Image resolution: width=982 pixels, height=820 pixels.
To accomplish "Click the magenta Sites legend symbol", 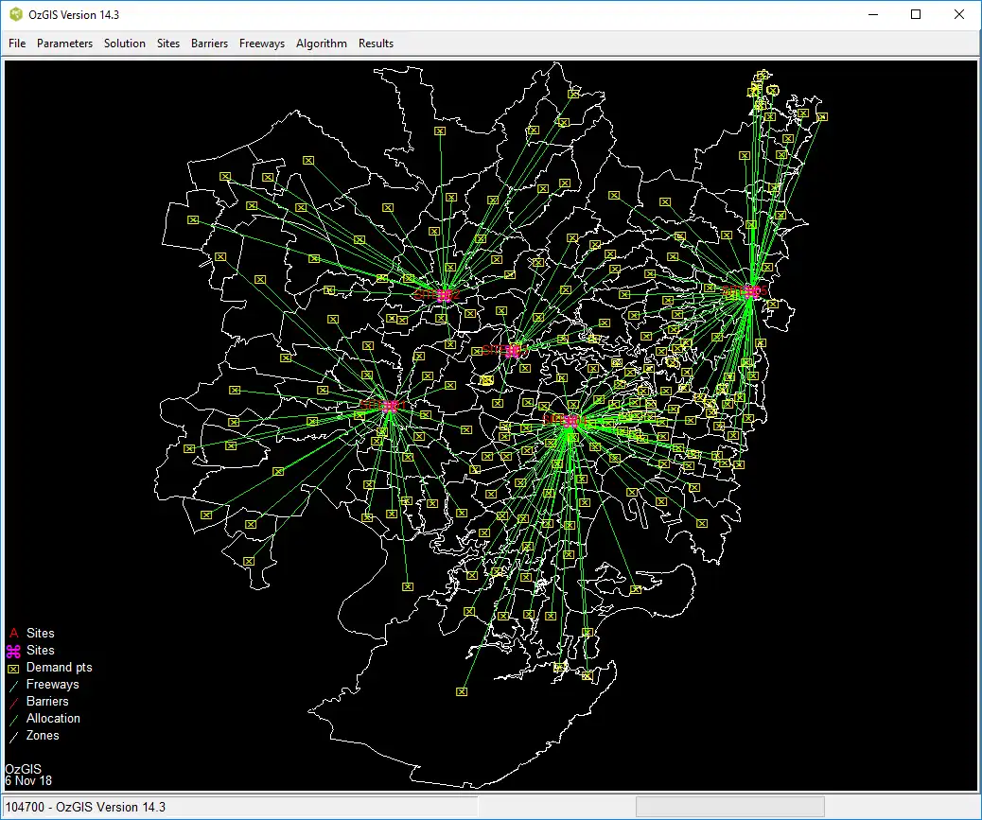I will [x=13, y=651].
